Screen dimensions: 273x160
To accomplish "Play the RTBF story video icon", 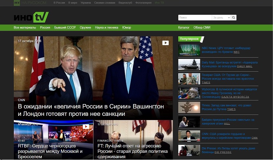I will pyautogui.click(x=86, y=126).
